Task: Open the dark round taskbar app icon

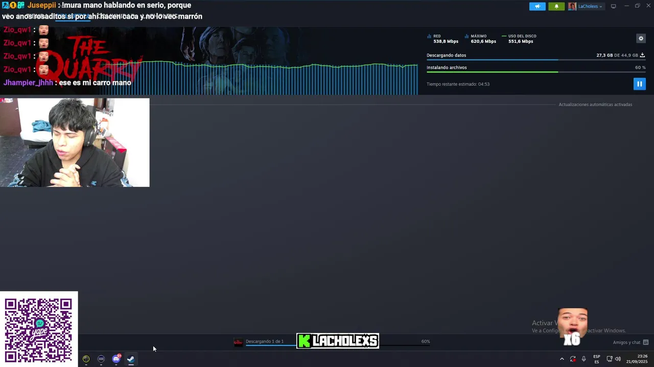Action: (101, 359)
